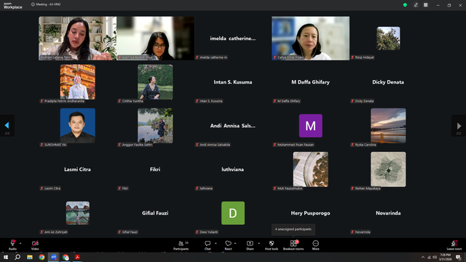This screenshot has width=466, height=262.
Task: Click green encryption shield icon
Action: click(x=405, y=5)
